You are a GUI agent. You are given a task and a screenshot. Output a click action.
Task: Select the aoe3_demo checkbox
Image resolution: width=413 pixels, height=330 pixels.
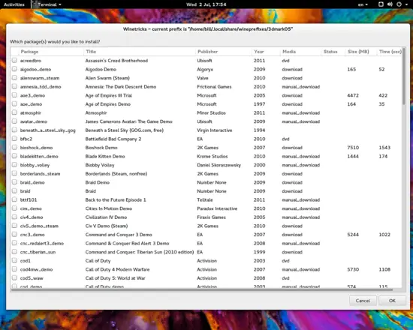(x=14, y=95)
